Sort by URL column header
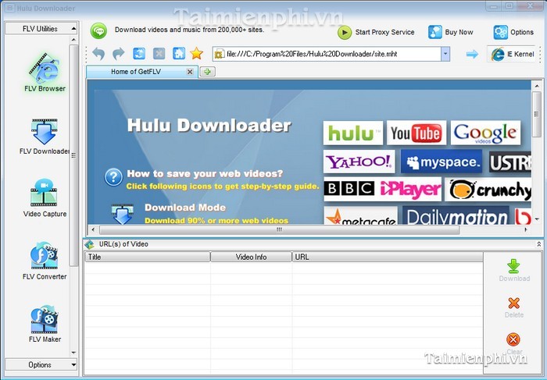 pos(388,257)
